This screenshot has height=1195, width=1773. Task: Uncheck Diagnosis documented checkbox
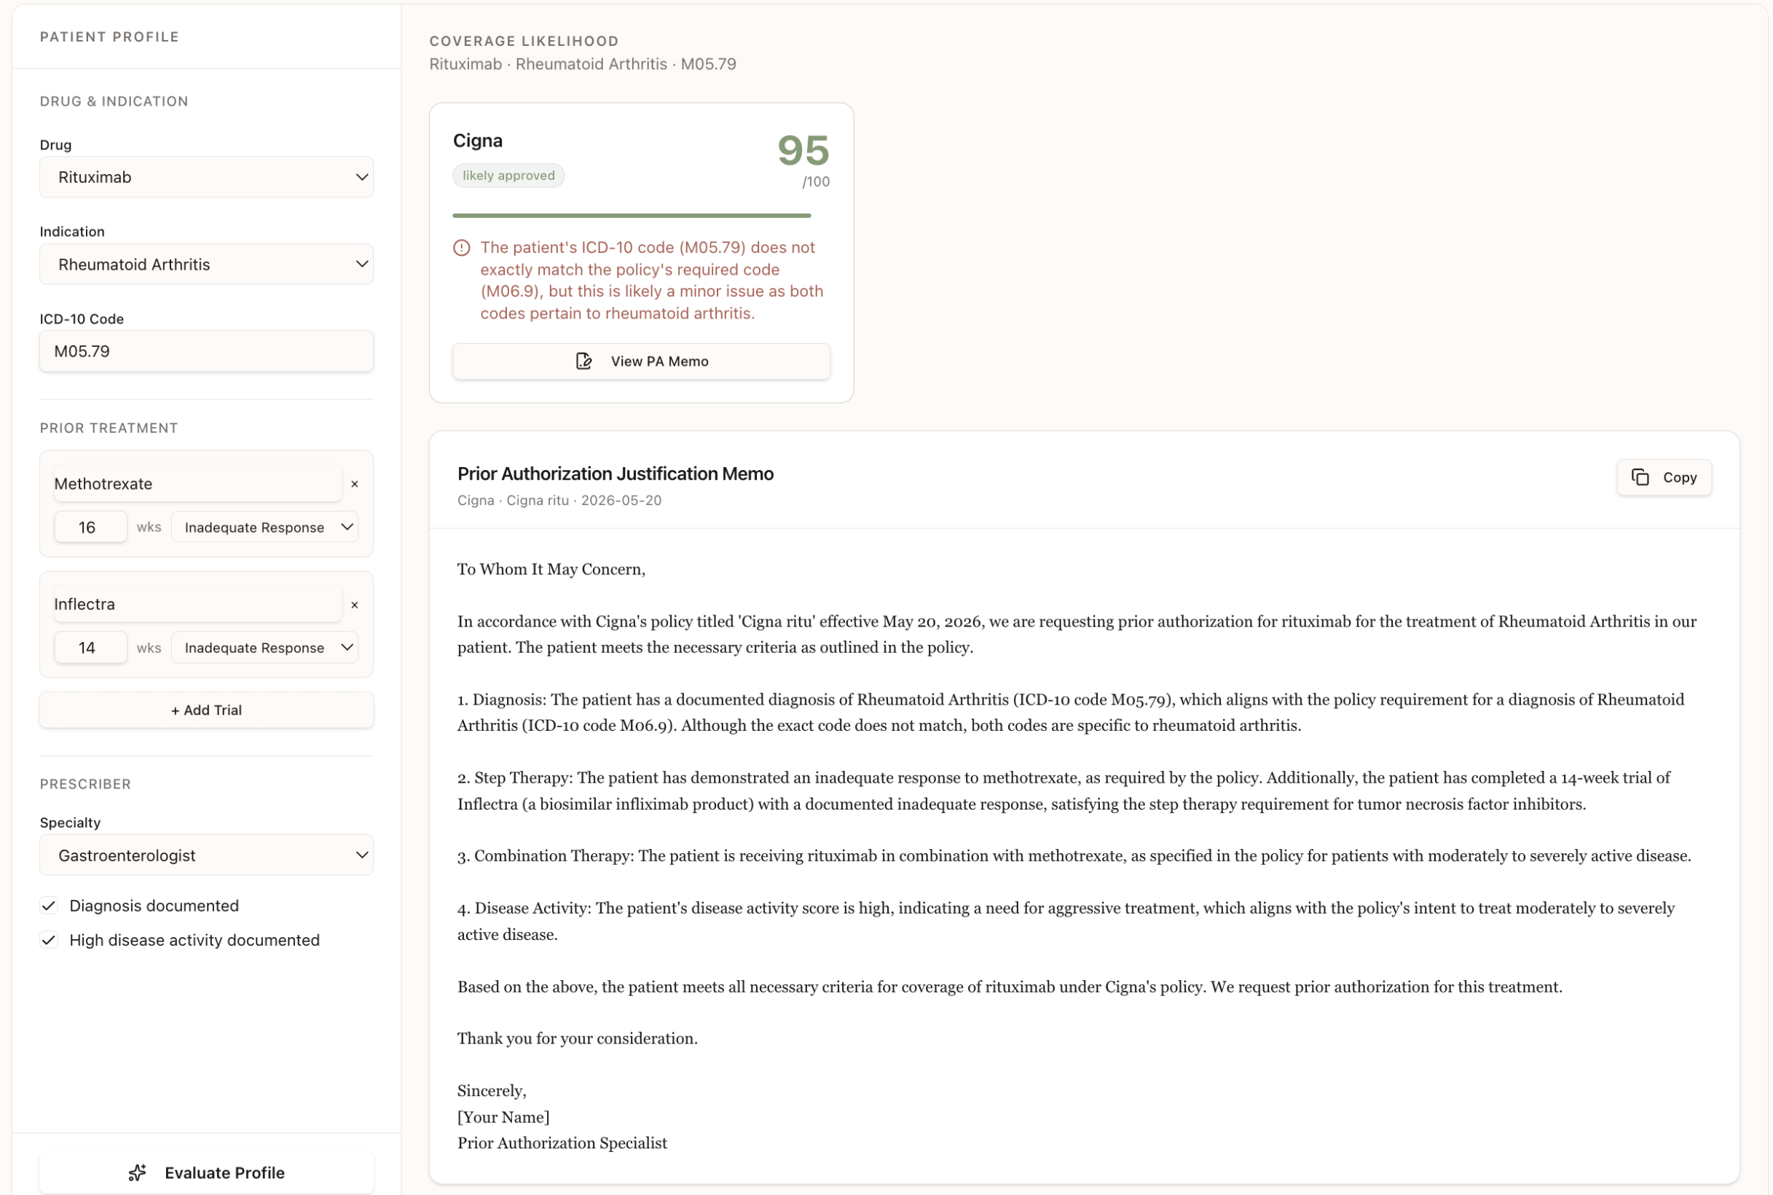click(49, 906)
